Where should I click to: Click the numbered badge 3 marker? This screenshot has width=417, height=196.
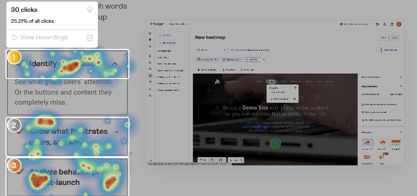14,165
